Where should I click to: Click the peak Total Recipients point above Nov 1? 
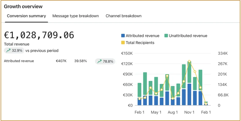(189, 61)
